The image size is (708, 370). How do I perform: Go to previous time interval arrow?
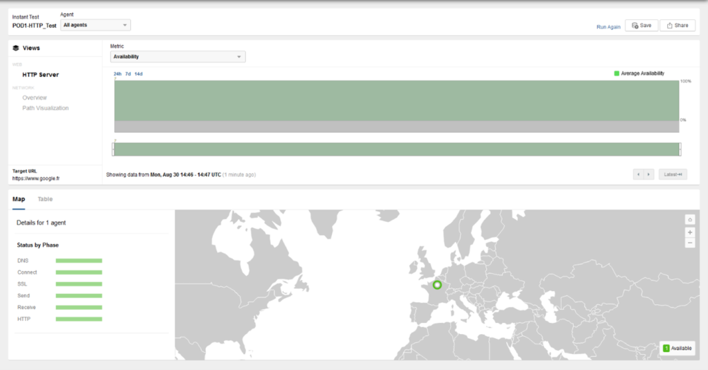[x=638, y=174]
